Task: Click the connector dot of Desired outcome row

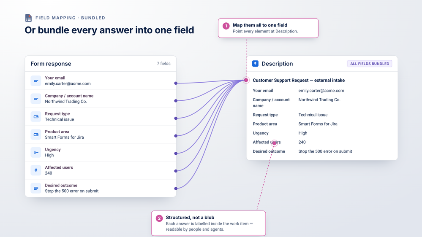Action: 176,189
